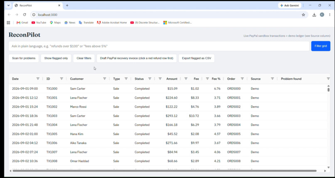
Task: Click Scan for problems button
Action: 24,58
